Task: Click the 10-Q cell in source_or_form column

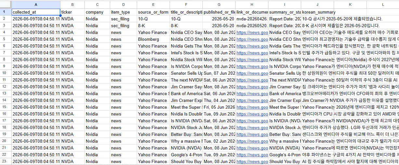Action: click(x=153, y=19)
